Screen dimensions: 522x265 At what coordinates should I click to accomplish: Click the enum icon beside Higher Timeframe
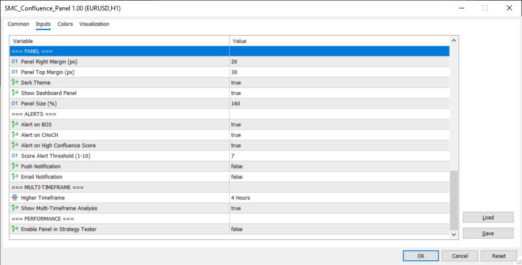(15, 197)
